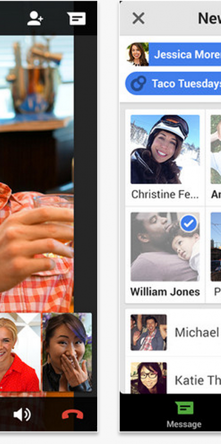Remove Jessica Moreno chip avatar
This screenshot has width=221, height=444.
138,54
